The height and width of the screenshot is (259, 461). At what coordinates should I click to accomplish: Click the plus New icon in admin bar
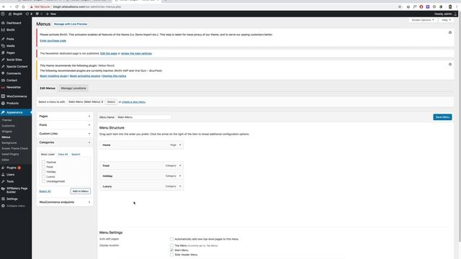pos(48,14)
